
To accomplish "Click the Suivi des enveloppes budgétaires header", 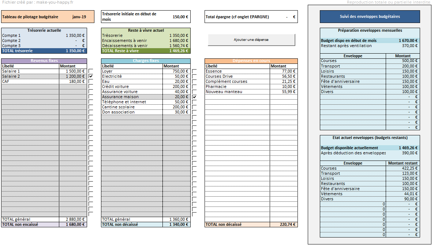I will click(x=370, y=16).
